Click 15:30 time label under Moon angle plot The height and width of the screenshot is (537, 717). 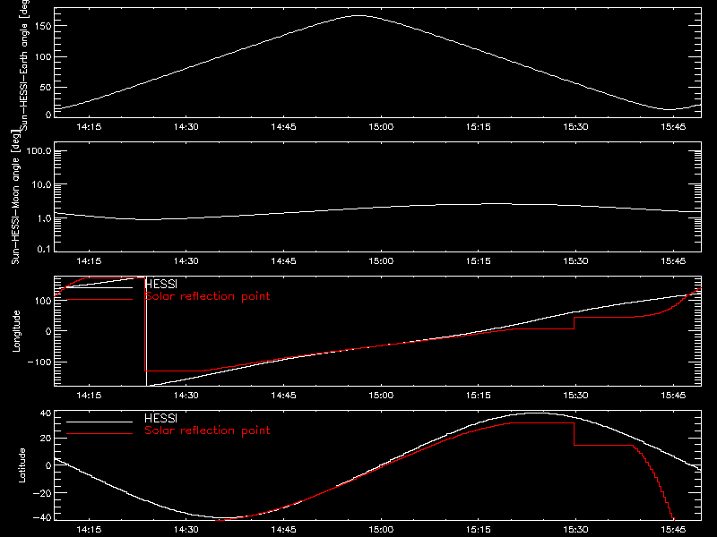[x=575, y=261]
